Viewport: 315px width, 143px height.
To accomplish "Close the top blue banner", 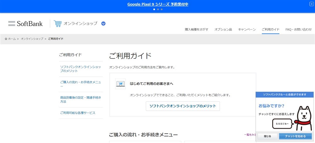I will click(311, 4).
